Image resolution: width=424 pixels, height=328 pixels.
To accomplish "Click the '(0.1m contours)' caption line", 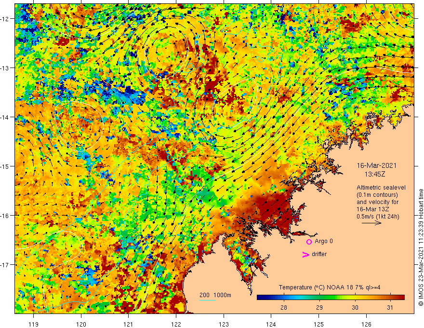I will [377, 195].
